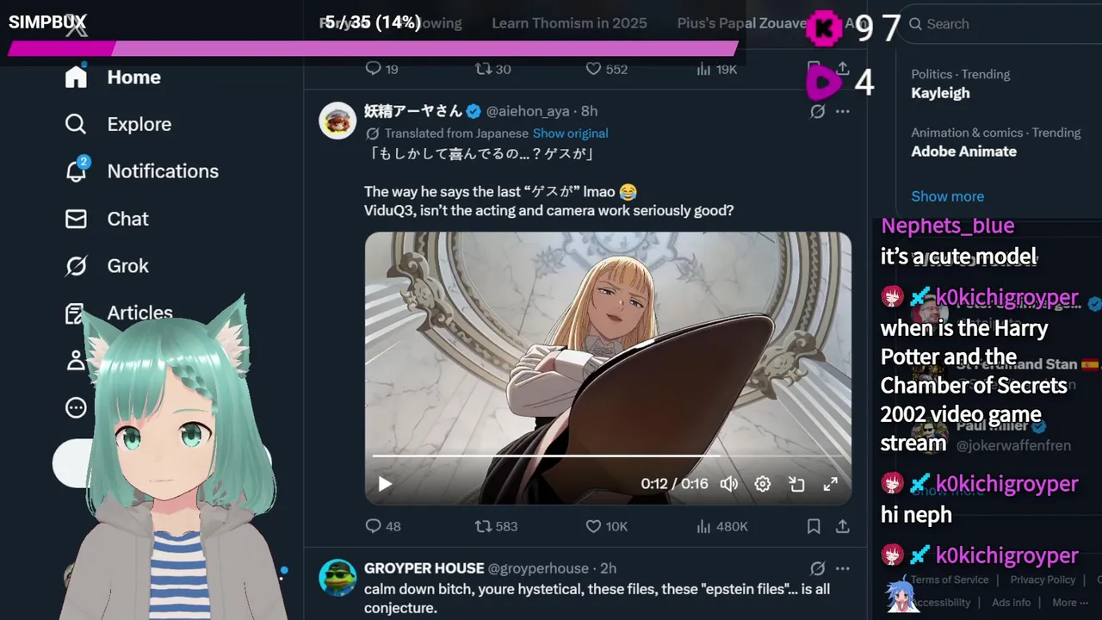The height and width of the screenshot is (620, 1102).
Task: Open Explore search icon in sidebar
Action: [x=76, y=124]
